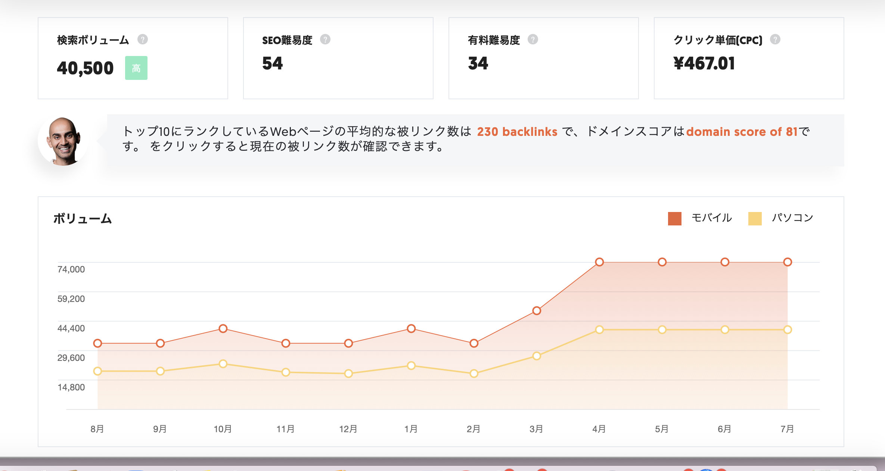Screen dimensions: 885x471
Task: Toggle the モバイル legend color swatch
Action: pyautogui.click(x=674, y=219)
